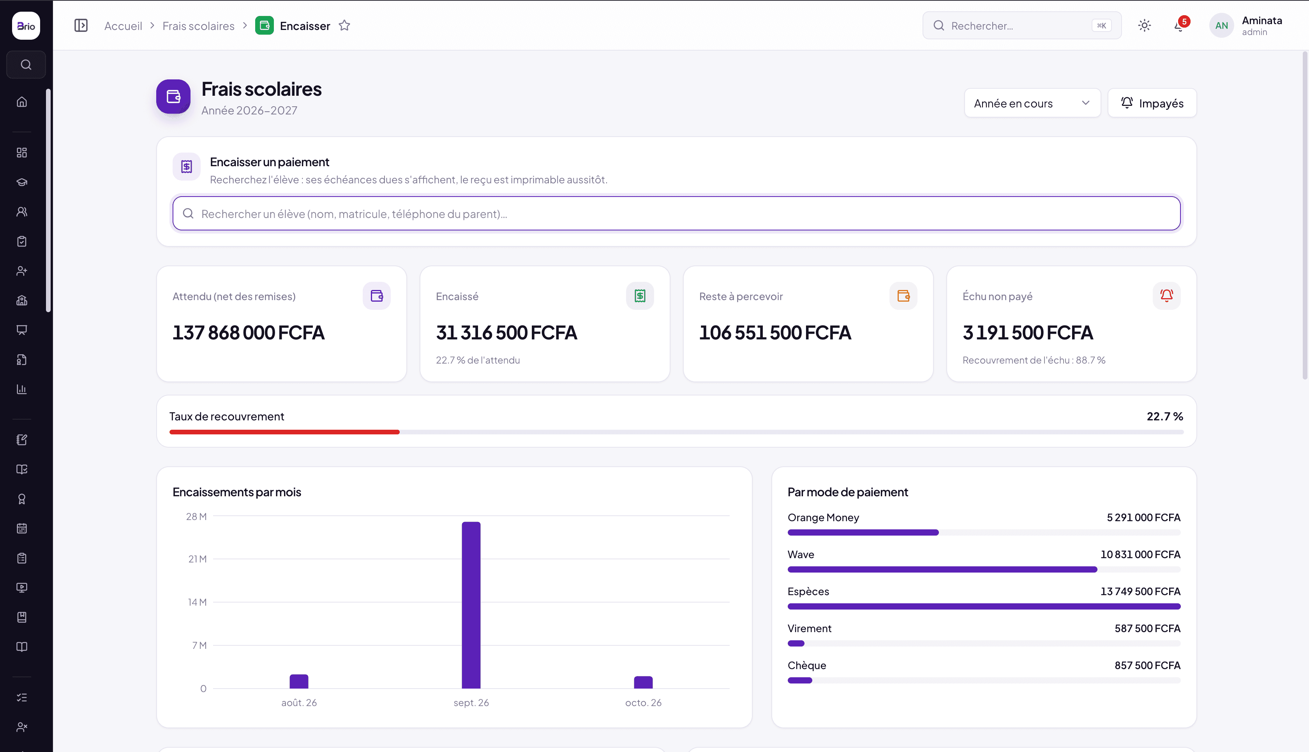Open the two-users icon in the sidebar
Screen dimensions: 1309x752
pos(22,212)
